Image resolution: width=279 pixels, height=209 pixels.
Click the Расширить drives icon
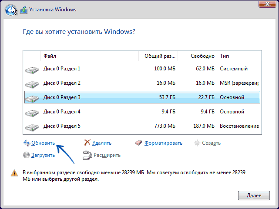tap(87, 156)
